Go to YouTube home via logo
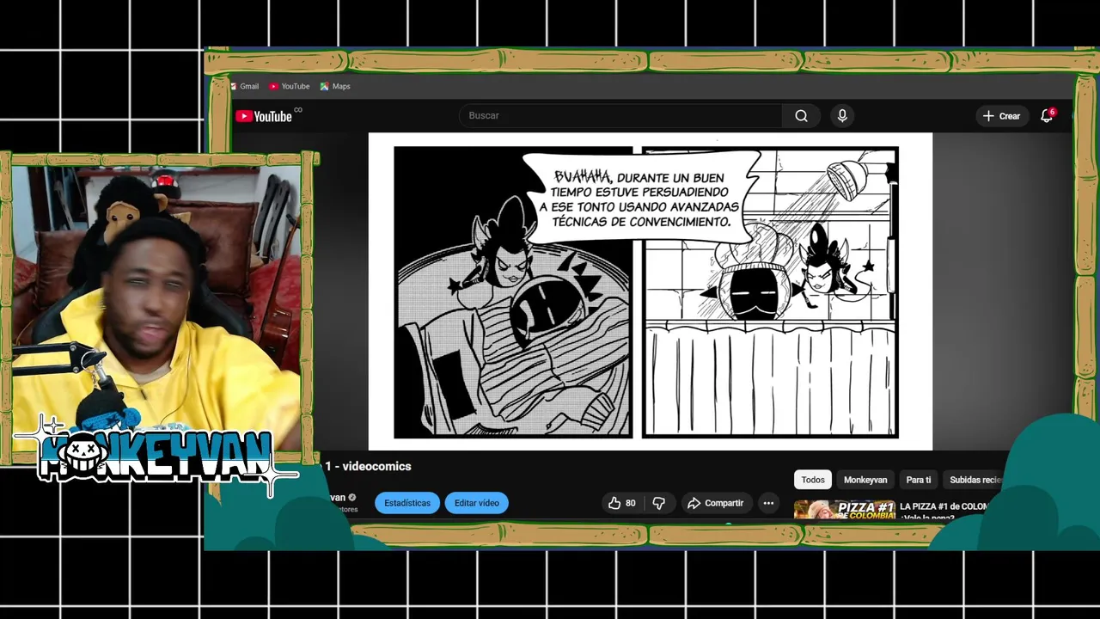The height and width of the screenshot is (619, 1100). click(x=265, y=116)
